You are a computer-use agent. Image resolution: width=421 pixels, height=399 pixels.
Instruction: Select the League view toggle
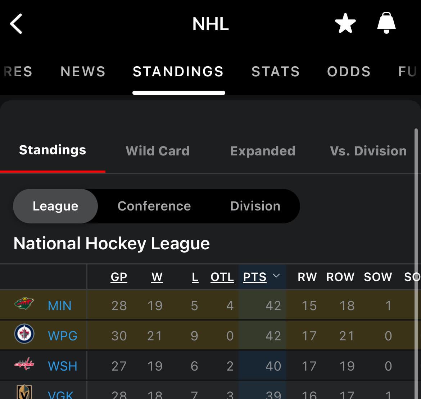coord(55,206)
